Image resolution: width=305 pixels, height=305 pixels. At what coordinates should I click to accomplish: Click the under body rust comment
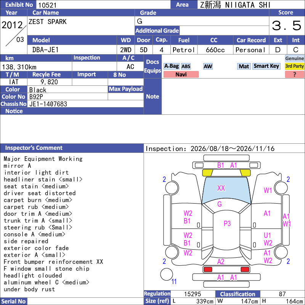click(29, 289)
